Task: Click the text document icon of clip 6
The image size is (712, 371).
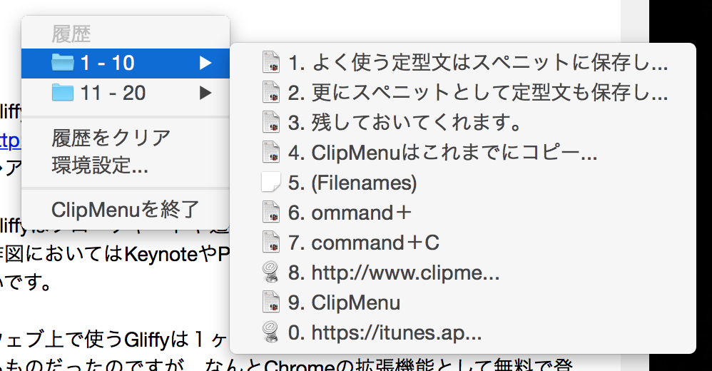Action: click(271, 212)
